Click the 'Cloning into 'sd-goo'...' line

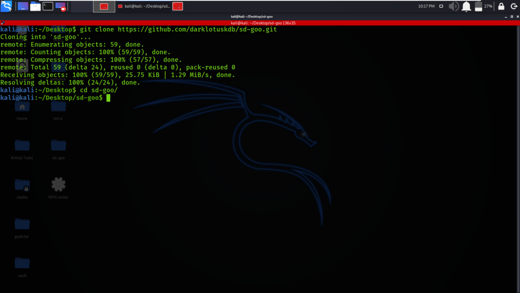(x=45, y=37)
